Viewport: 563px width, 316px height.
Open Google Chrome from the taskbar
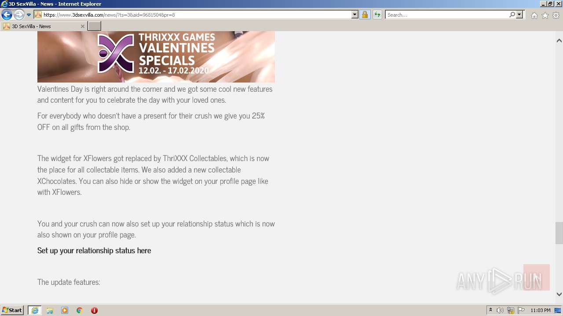[80, 310]
